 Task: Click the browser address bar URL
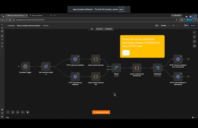coord(30,20)
